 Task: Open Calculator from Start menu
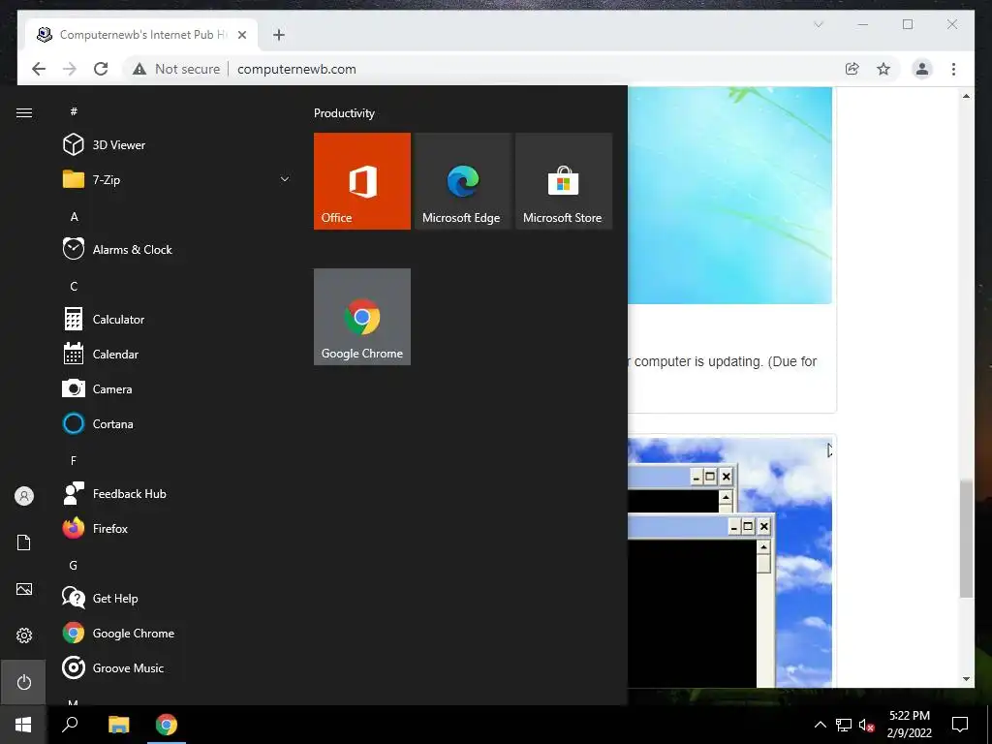point(174,320)
